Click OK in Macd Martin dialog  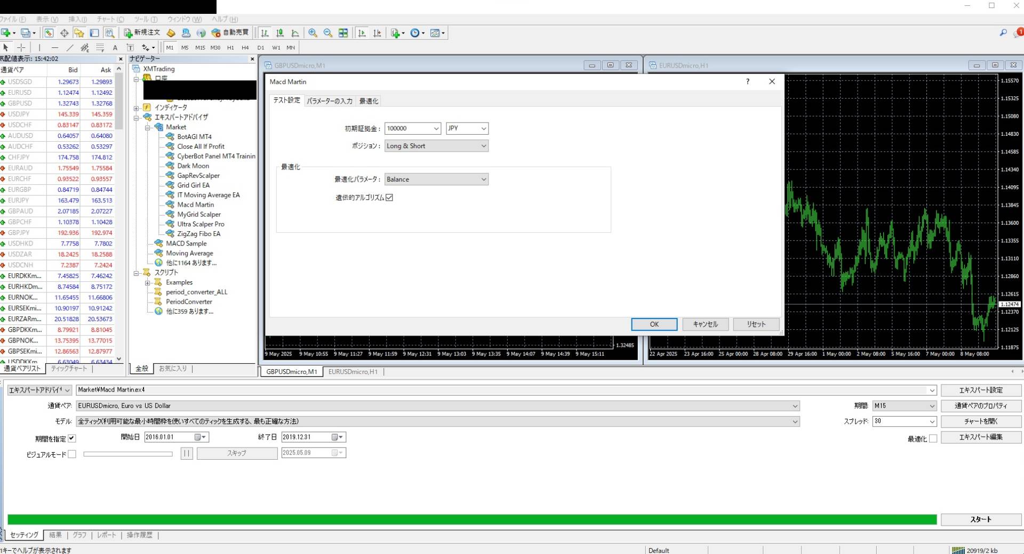654,324
